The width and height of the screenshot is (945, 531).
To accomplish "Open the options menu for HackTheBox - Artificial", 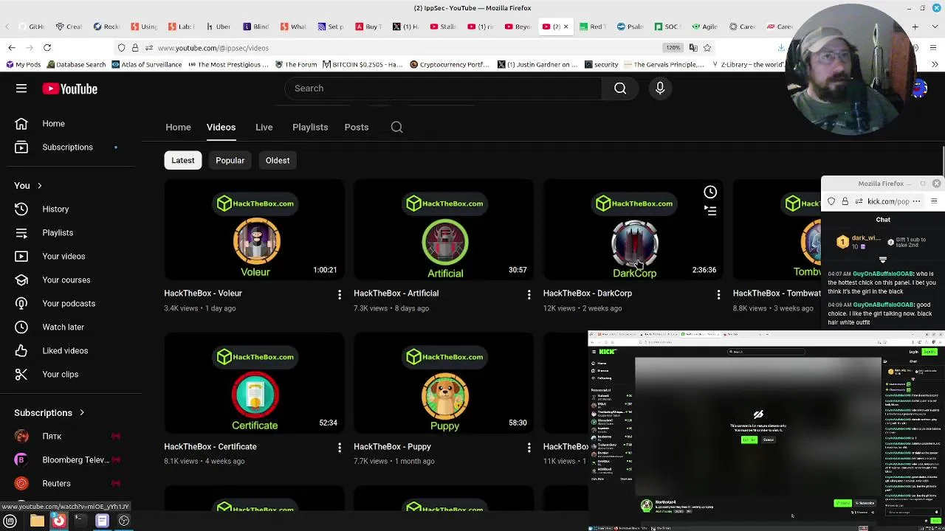I will (x=529, y=295).
